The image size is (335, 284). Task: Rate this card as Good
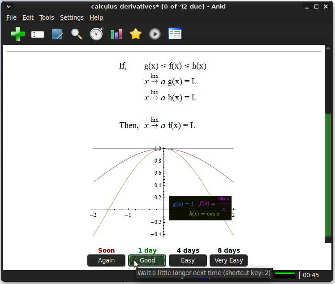(147, 260)
